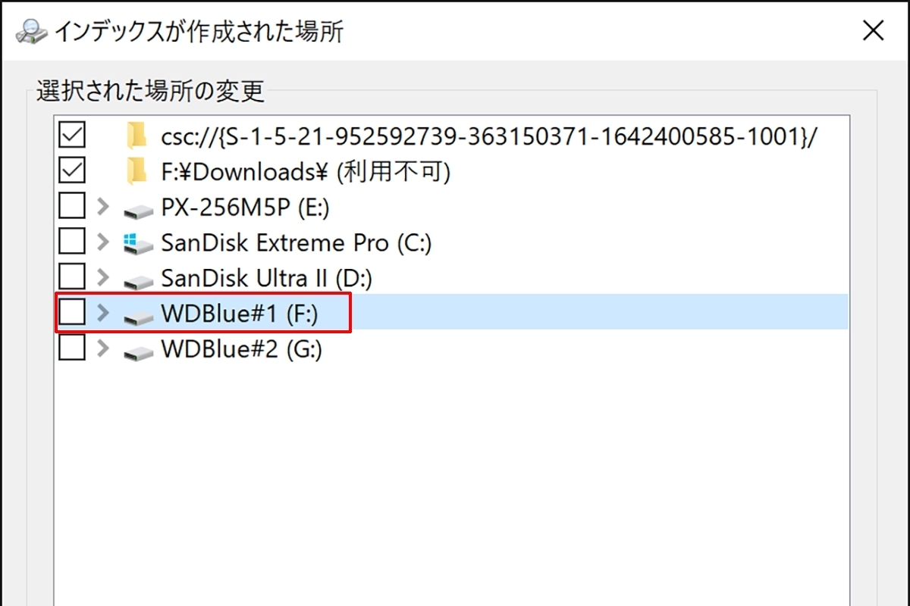
Task: Expand the WDBlue#2 (G:) drive node
Action: click(104, 348)
